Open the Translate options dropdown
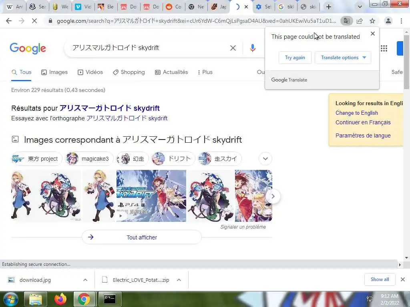The image size is (410, 307). 343,58
